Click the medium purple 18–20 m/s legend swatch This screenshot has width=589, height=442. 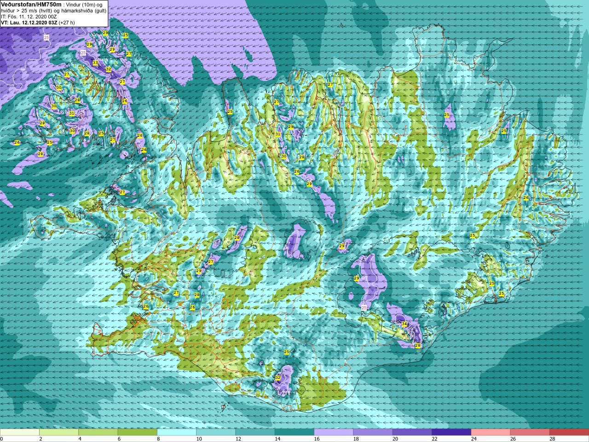(373, 432)
